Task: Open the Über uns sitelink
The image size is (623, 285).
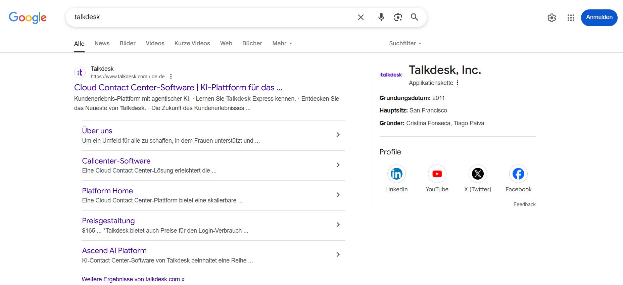Action: (97, 131)
